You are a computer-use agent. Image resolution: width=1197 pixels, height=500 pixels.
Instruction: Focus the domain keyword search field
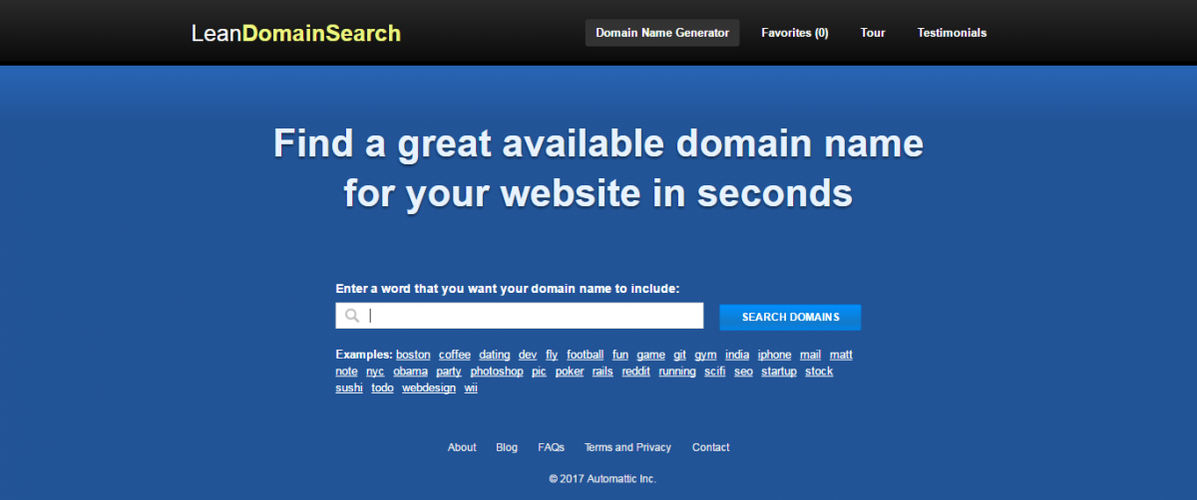[520, 316]
